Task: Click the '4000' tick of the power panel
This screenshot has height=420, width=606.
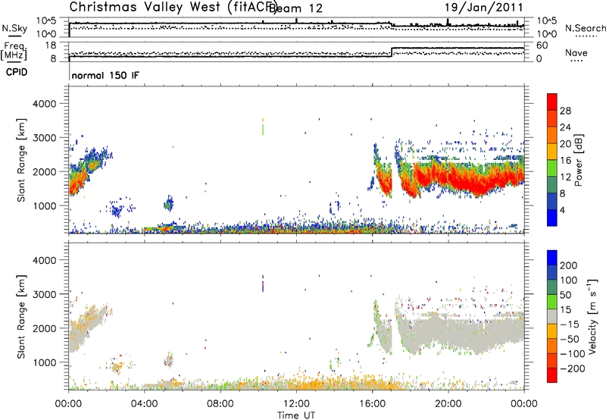Action: click(x=45, y=104)
